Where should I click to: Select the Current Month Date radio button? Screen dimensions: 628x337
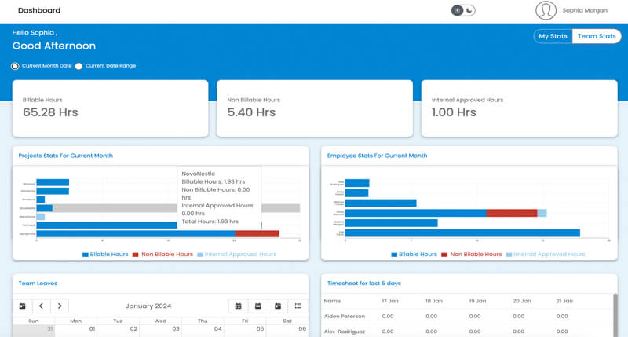(x=15, y=66)
